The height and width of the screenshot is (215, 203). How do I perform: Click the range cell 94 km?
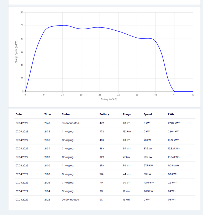click(126, 149)
